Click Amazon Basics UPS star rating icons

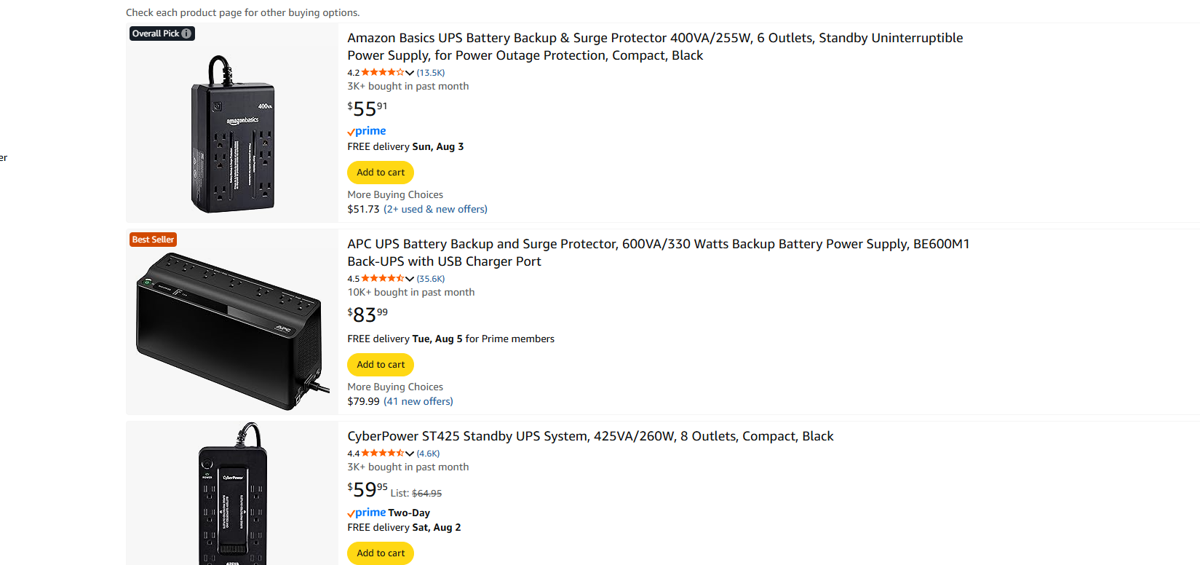click(x=383, y=72)
